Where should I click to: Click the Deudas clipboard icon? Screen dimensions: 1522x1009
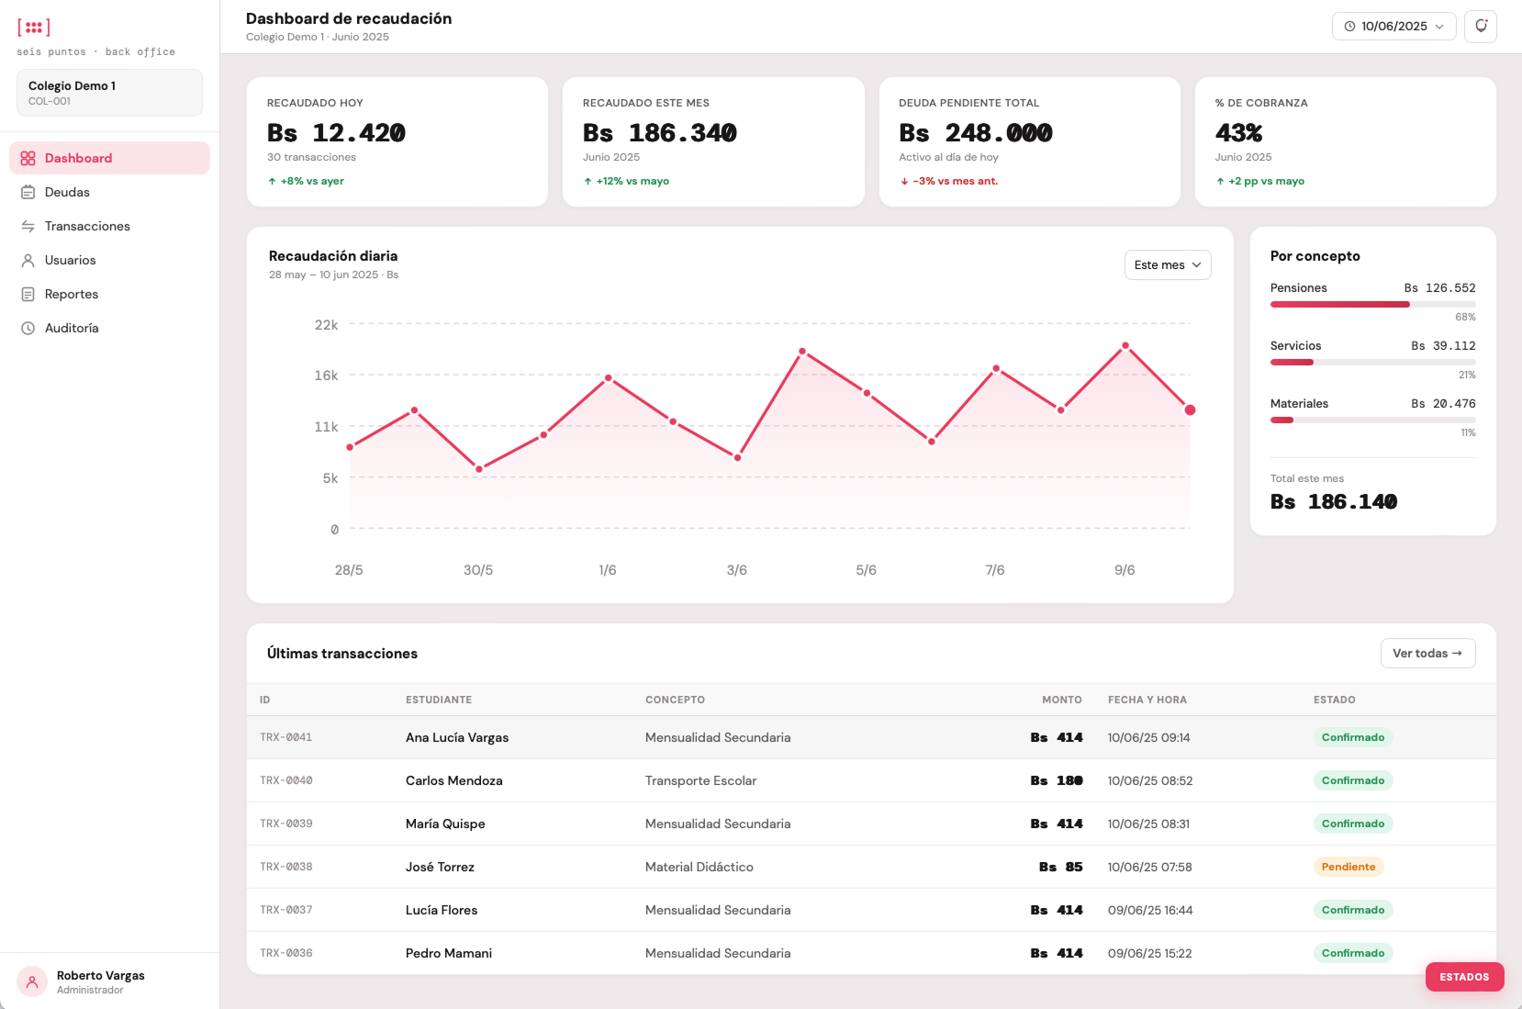pyautogui.click(x=28, y=192)
